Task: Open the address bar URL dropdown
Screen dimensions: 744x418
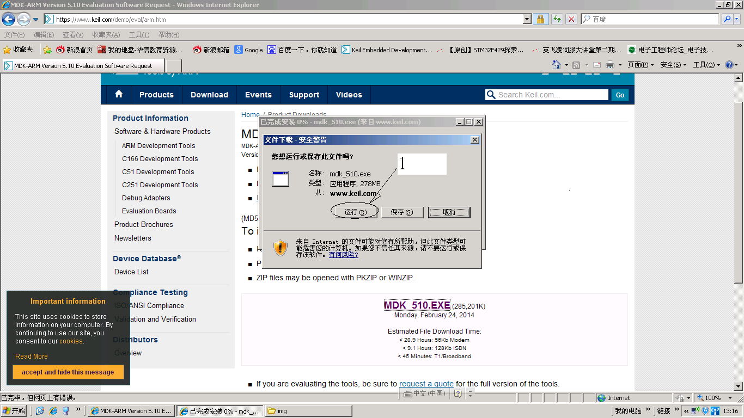Action: (x=527, y=19)
